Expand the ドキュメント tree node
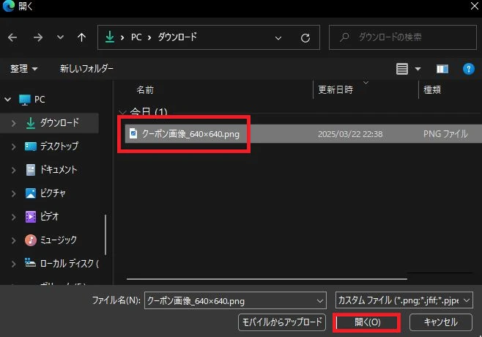The width and height of the screenshot is (482, 337). click(13, 170)
